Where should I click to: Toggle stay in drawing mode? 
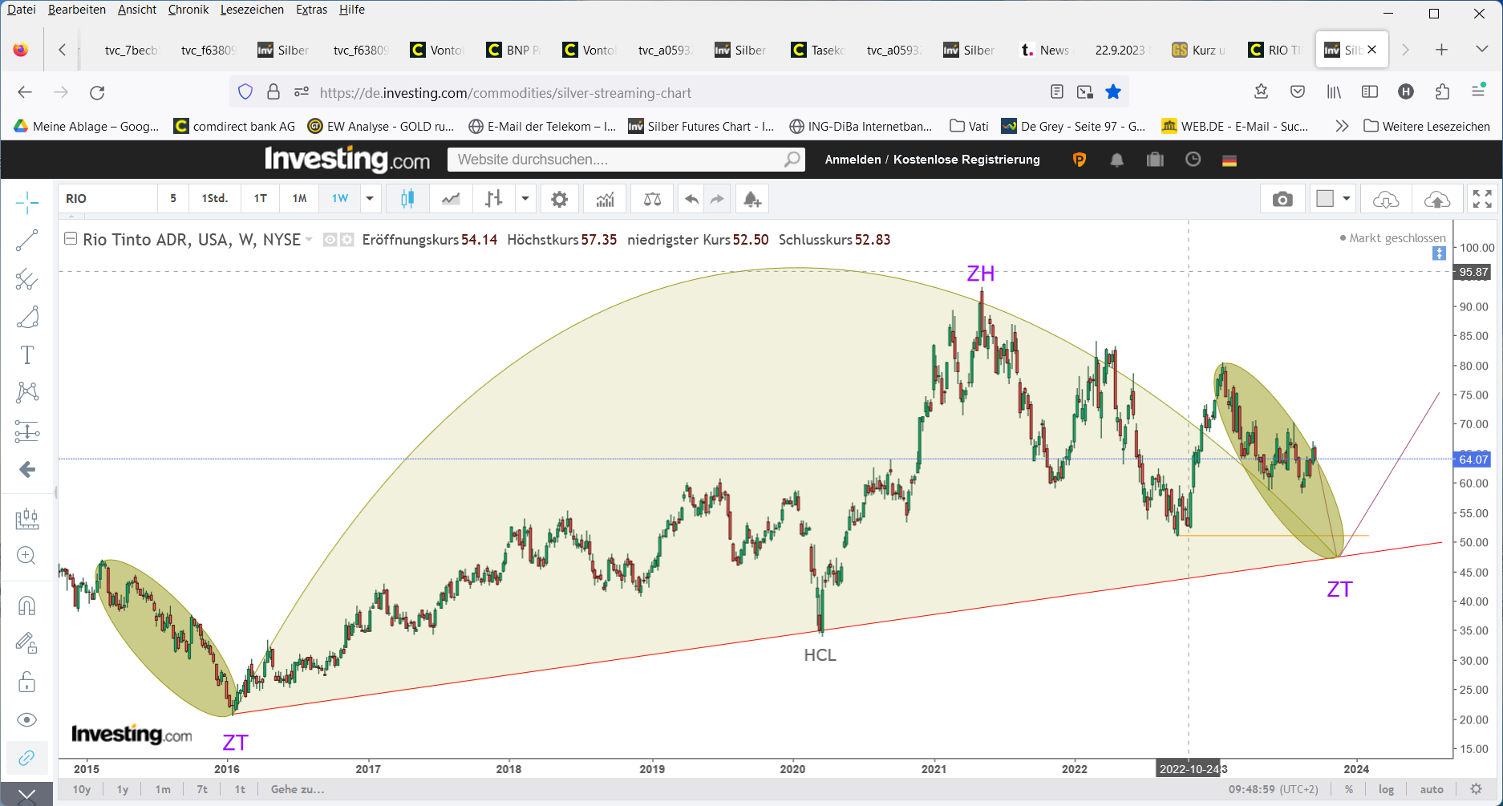pyautogui.click(x=26, y=643)
